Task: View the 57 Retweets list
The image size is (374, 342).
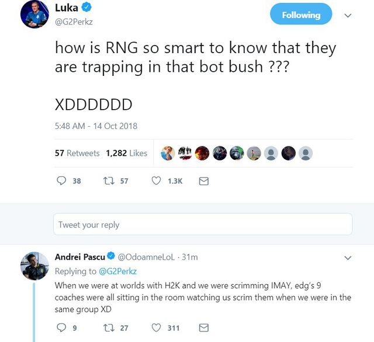Action: point(77,153)
